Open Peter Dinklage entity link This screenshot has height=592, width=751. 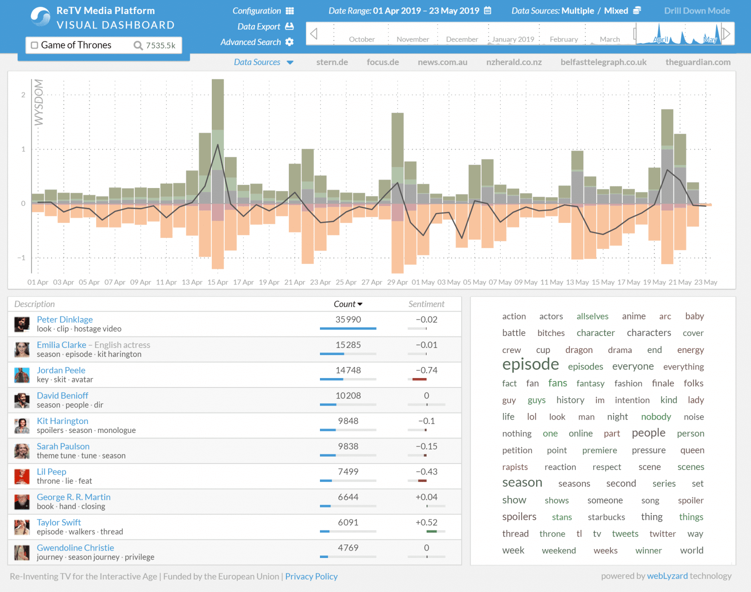(x=65, y=319)
